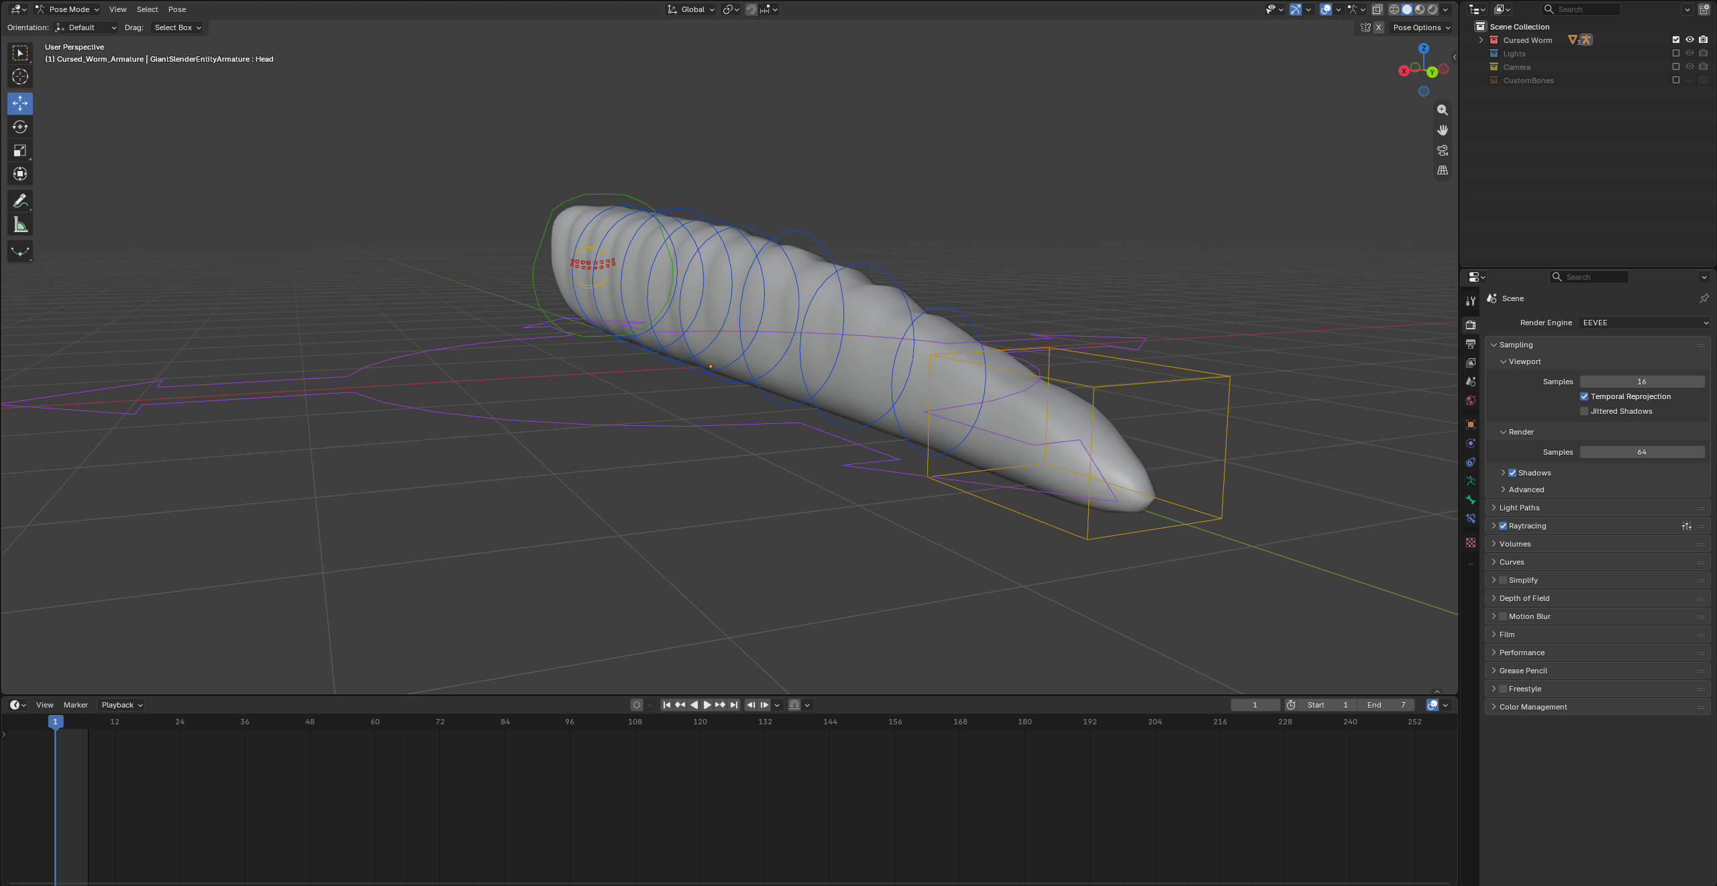Screen dimensions: 1717x886
Task: Open the World properties tab
Action: click(1470, 400)
